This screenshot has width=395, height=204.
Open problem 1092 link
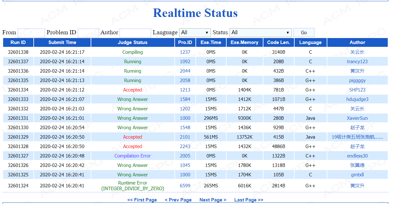[185, 62]
